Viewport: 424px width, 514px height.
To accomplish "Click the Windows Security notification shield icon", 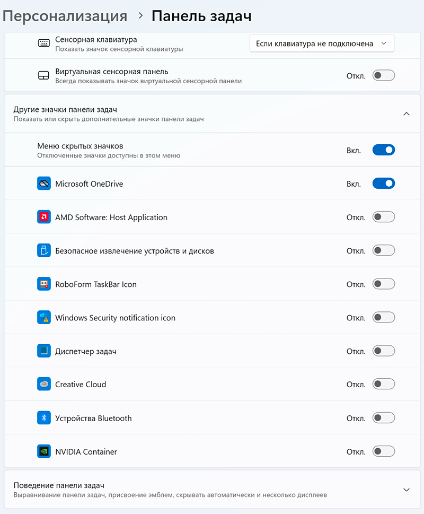I will click(x=43, y=318).
